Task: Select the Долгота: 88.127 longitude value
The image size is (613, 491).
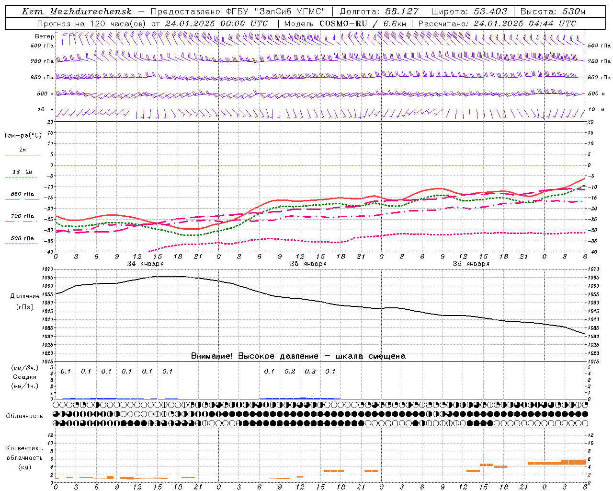Action: pyautogui.click(x=379, y=12)
